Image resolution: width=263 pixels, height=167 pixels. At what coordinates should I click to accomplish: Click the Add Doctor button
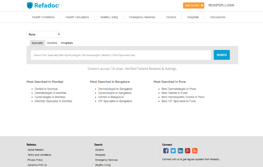[x=194, y=5]
